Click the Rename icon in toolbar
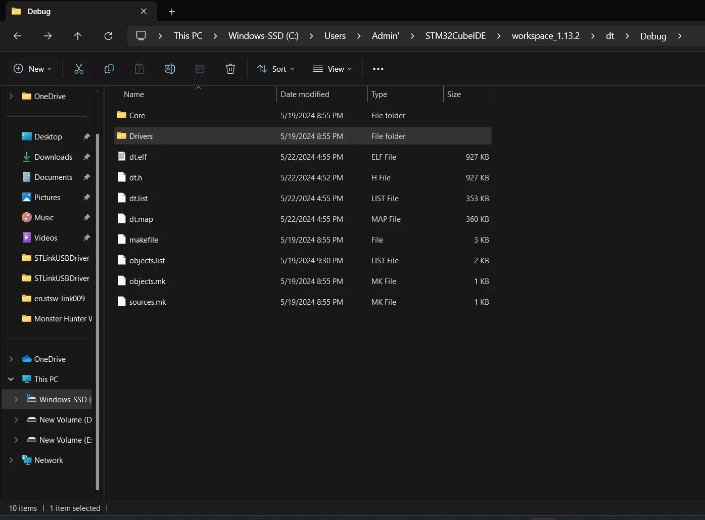This screenshot has width=705, height=520. coord(170,69)
